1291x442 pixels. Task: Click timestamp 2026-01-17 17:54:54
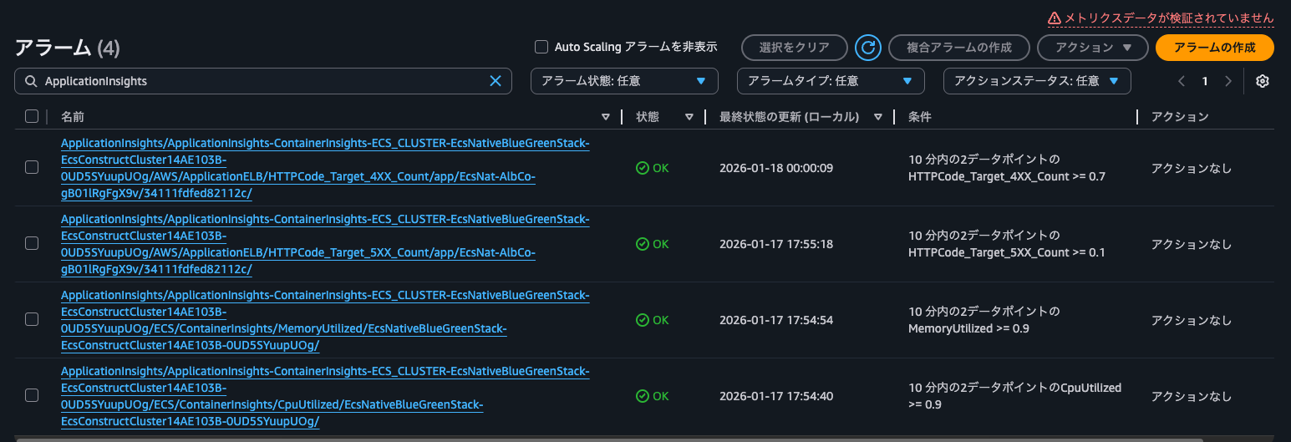point(776,320)
